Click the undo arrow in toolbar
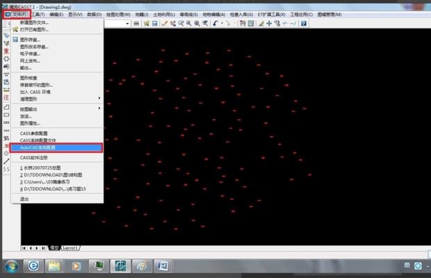This screenshot has width=431, height=278. 215,24
